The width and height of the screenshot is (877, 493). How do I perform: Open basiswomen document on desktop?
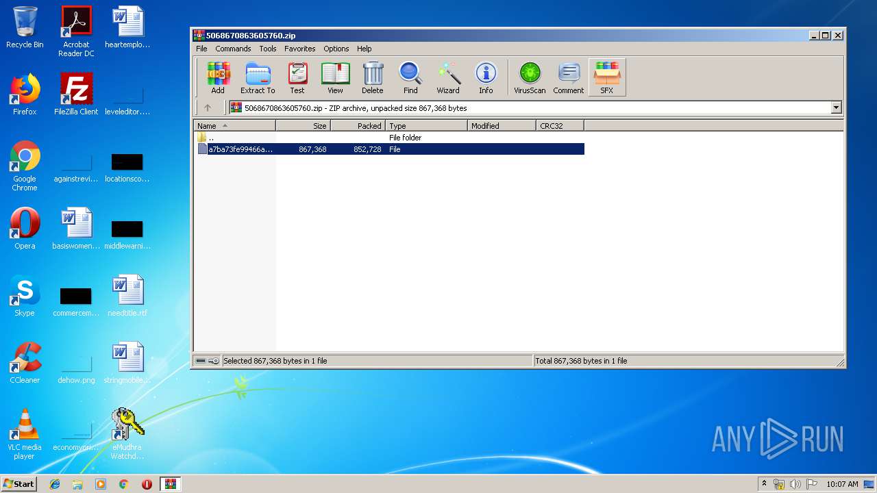coord(76,229)
